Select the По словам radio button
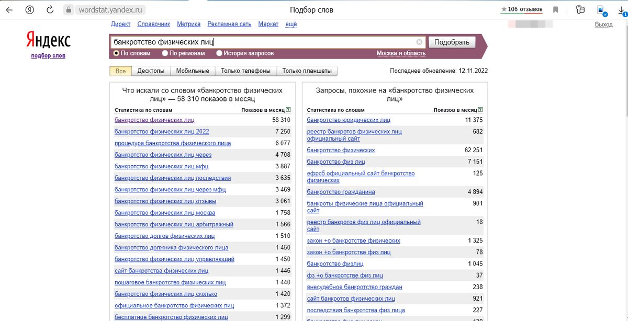This screenshot has width=628, height=321. pyautogui.click(x=116, y=53)
